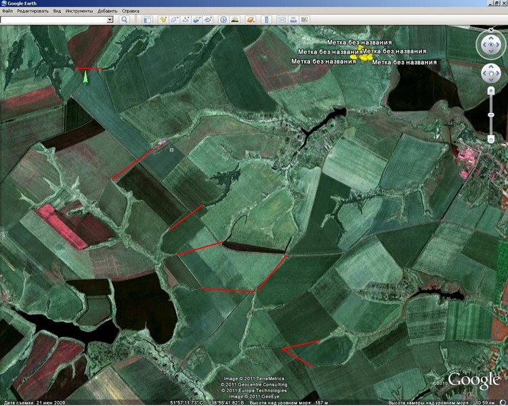Screen dimensions: 508x406
Task: Click the print icon
Action: tap(293, 20)
